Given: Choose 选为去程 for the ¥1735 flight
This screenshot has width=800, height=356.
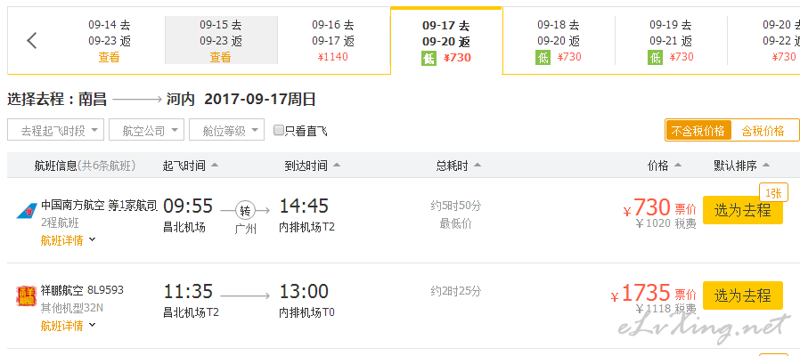Looking at the screenshot, I should pos(742,295).
